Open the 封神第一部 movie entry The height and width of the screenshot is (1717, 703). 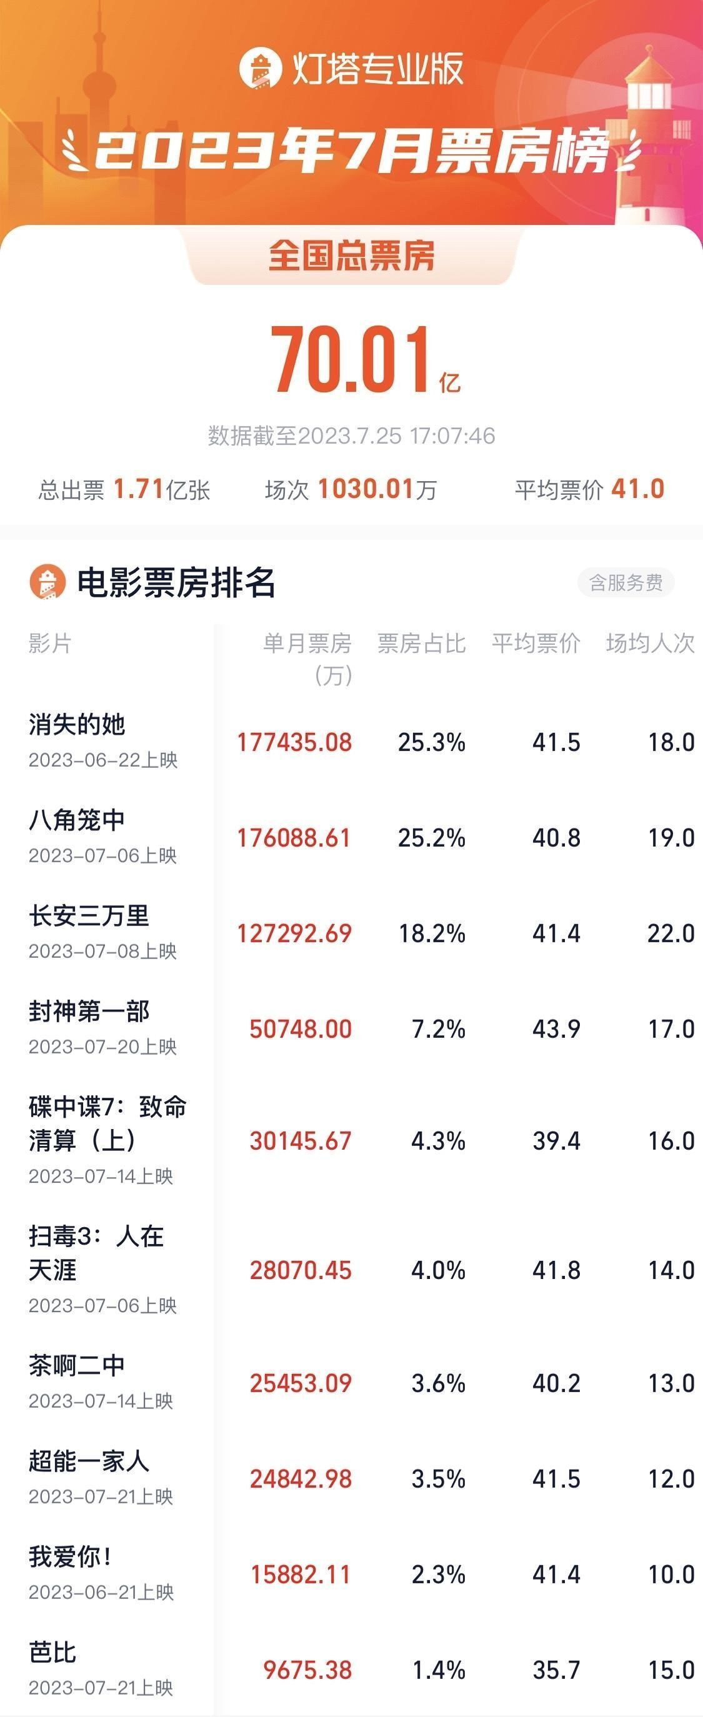89,1011
